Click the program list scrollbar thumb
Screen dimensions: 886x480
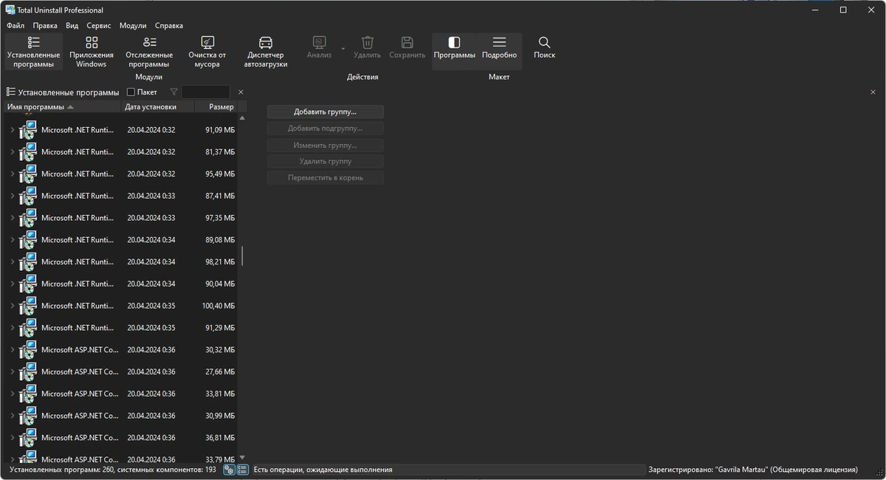pyautogui.click(x=242, y=256)
